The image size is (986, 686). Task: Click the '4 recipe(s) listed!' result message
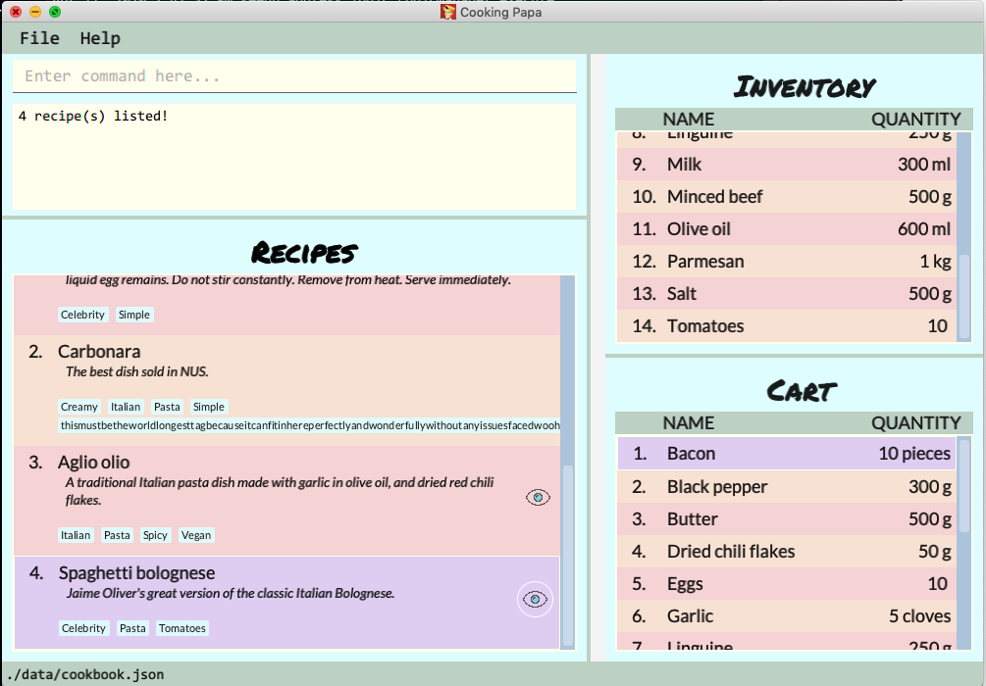93,117
